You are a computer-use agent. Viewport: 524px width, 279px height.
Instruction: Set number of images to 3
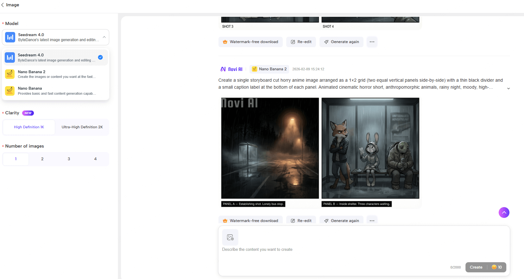tap(69, 159)
